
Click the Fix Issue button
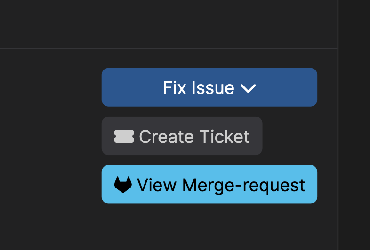click(209, 87)
